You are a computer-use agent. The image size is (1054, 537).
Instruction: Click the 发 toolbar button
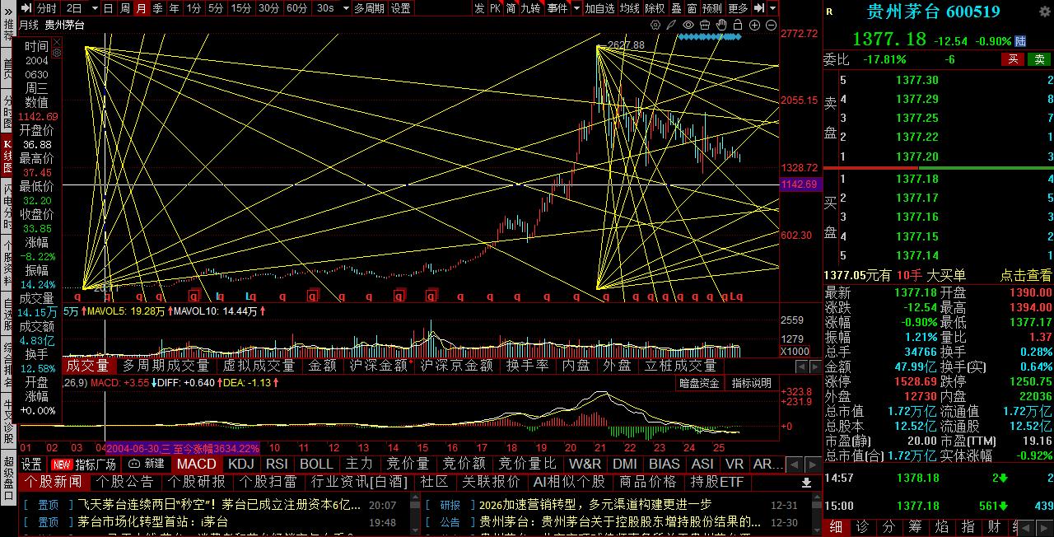pyautogui.click(x=479, y=8)
